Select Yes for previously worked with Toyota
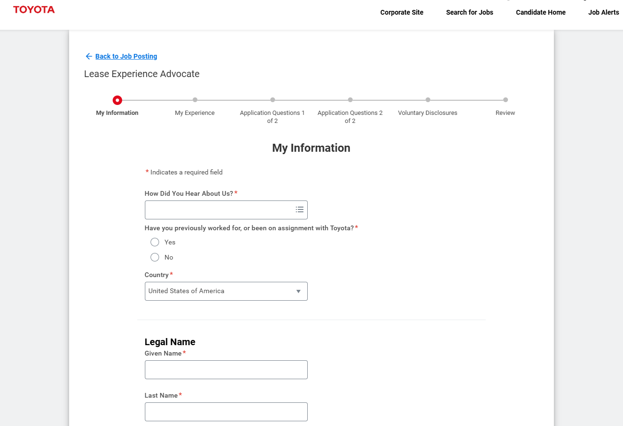Image resolution: width=623 pixels, height=426 pixels. [x=155, y=242]
